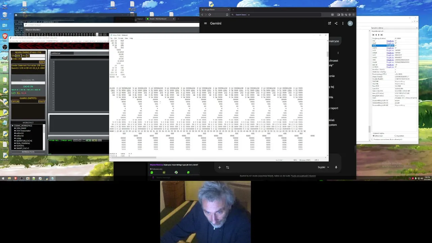Toggle the REAL_TRAINING checkbox
Image resolution: width=432 pixels, height=243 pixels.
tap(15, 143)
